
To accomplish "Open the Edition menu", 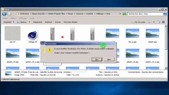I will 13,18.
